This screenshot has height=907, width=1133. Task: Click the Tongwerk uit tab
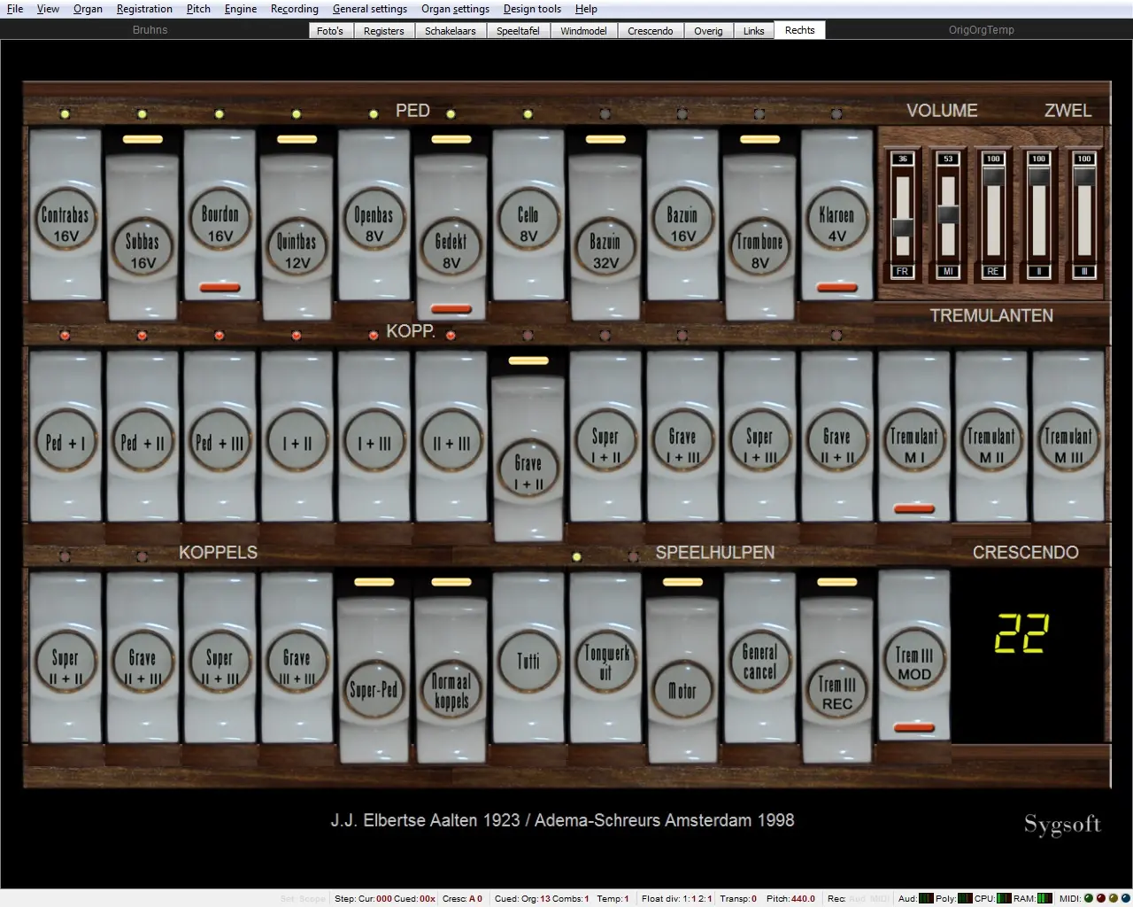(x=605, y=662)
